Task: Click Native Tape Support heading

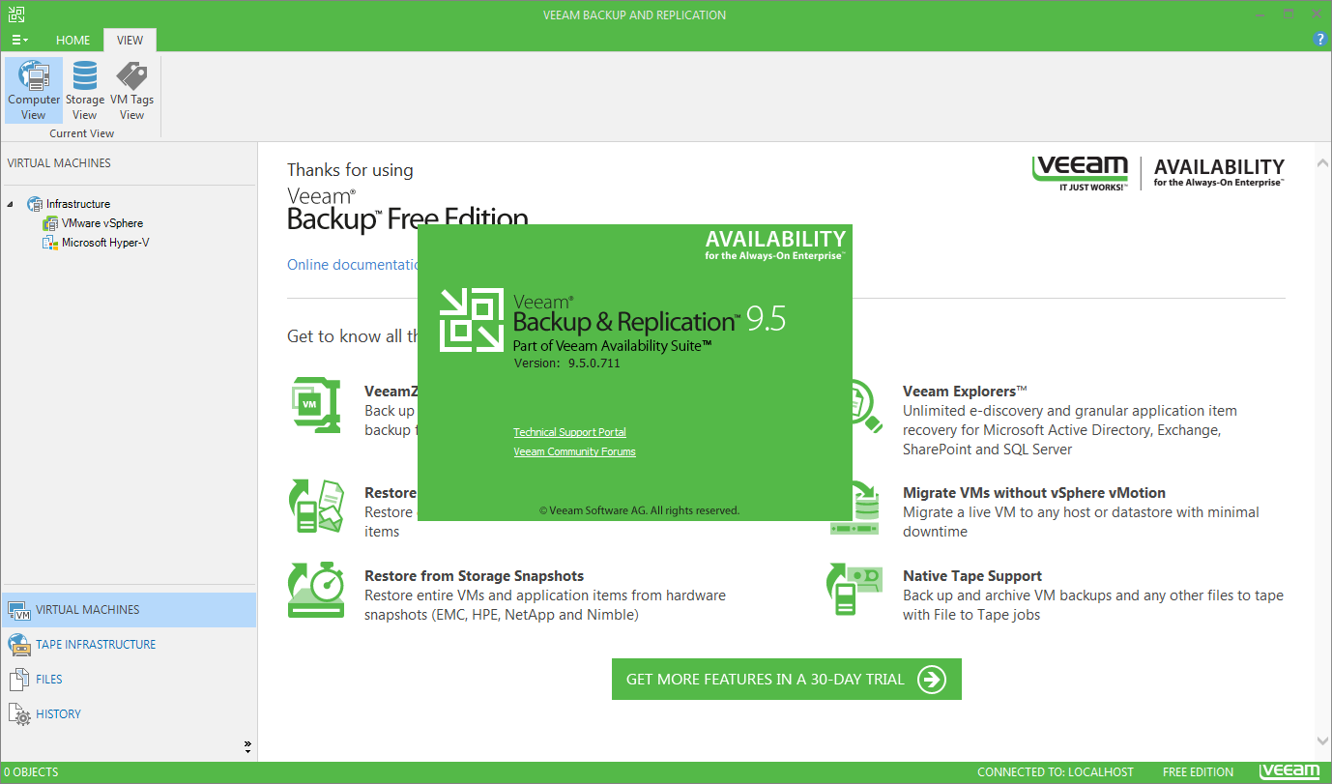Action: point(972,576)
